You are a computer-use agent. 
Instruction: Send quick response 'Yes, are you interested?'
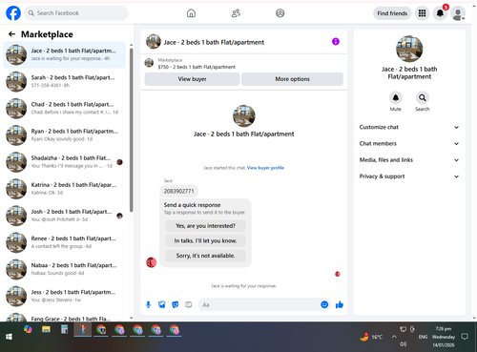(x=205, y=226)
